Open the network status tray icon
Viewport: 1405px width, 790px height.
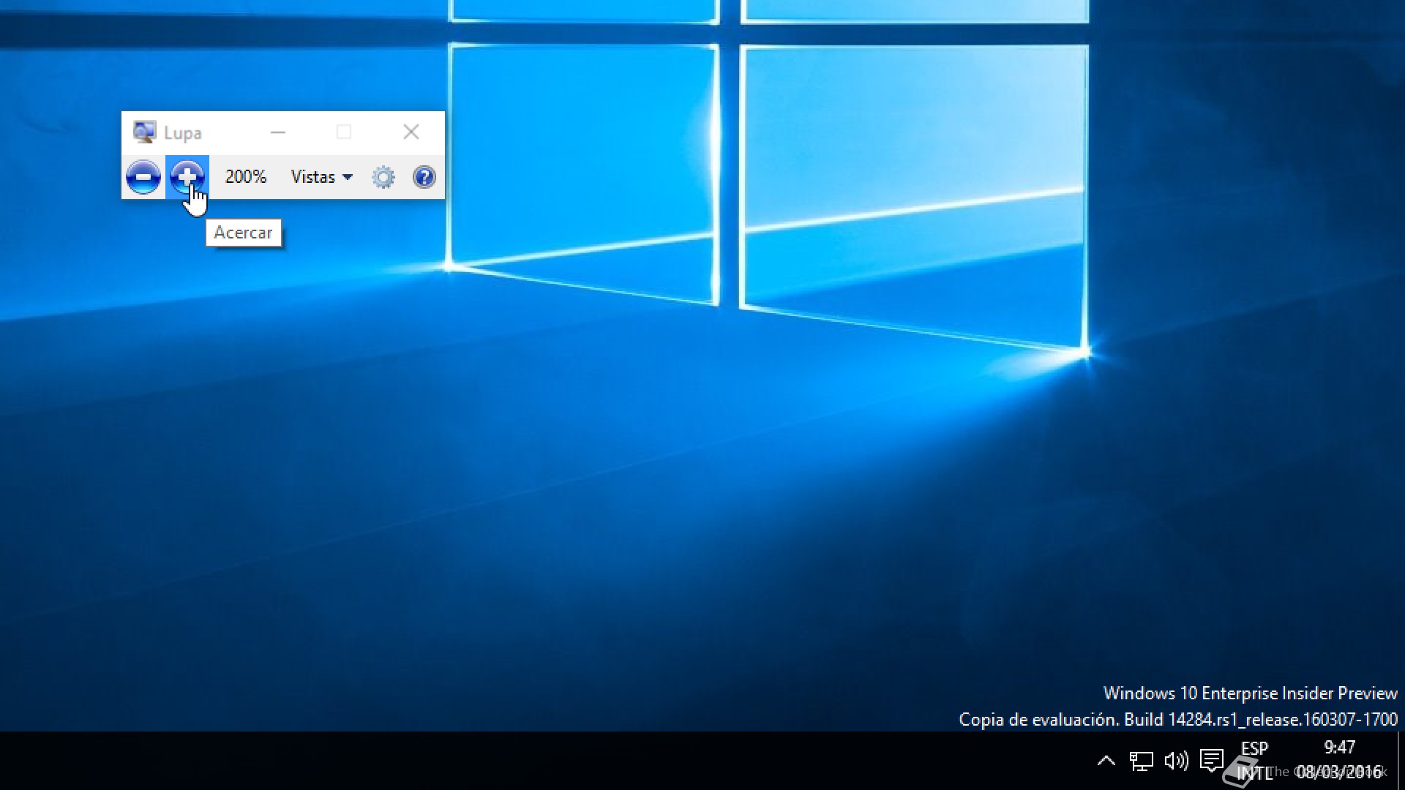[x=1141, y=761]
